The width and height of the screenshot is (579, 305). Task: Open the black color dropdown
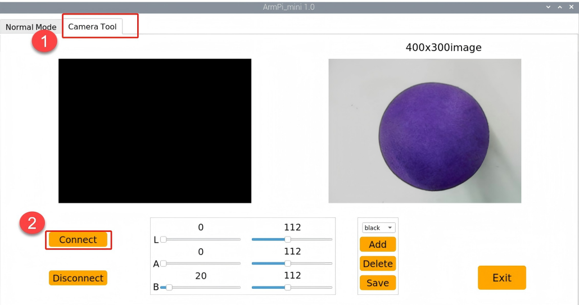pyautogui.click(x=378, y=228)
